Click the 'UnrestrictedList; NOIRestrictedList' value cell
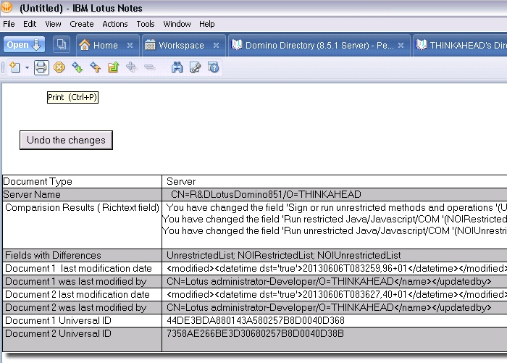 pos(335,255)
